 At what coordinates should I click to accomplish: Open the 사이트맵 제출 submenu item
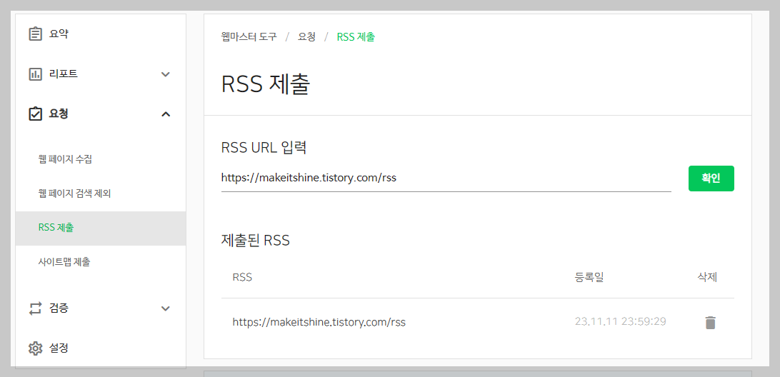click(64, 261)
